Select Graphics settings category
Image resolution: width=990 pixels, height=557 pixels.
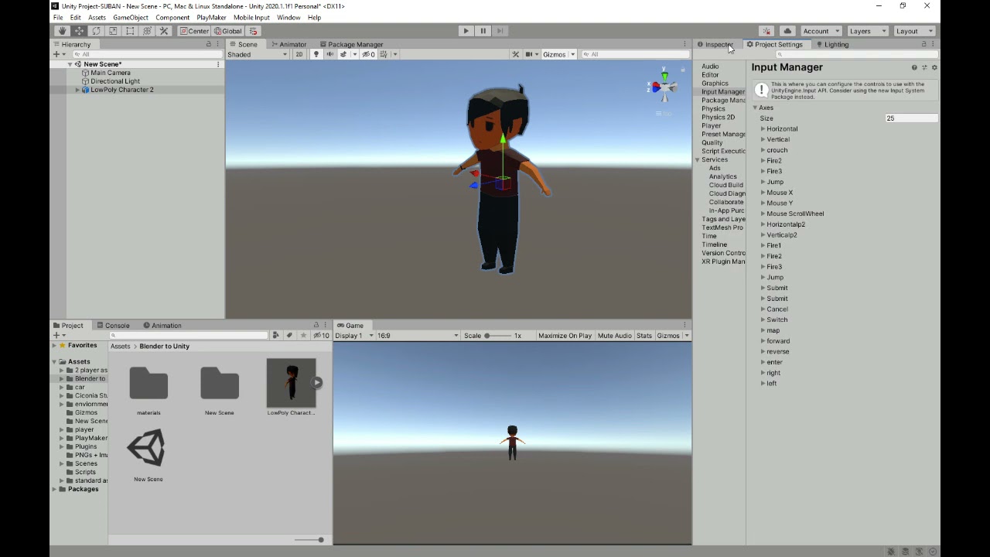click(x=715, y=84)
